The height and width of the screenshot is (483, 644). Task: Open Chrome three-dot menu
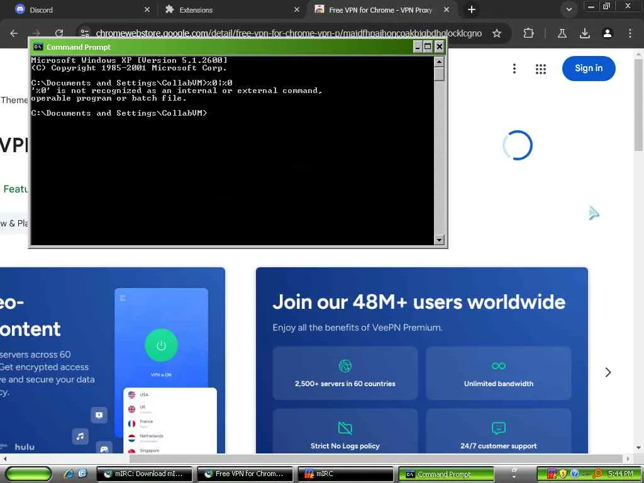(x=630, y=33)
